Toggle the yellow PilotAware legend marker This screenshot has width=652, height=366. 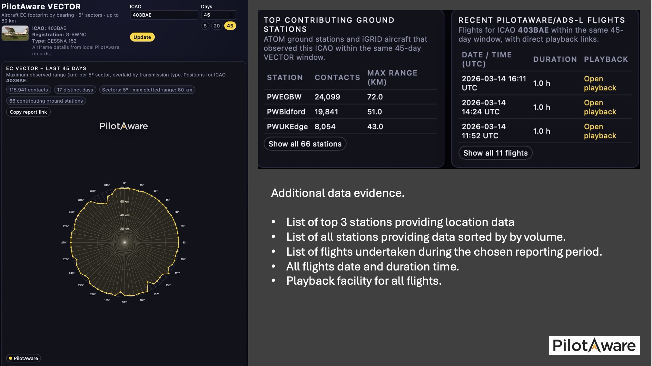(x=11, y=358)
